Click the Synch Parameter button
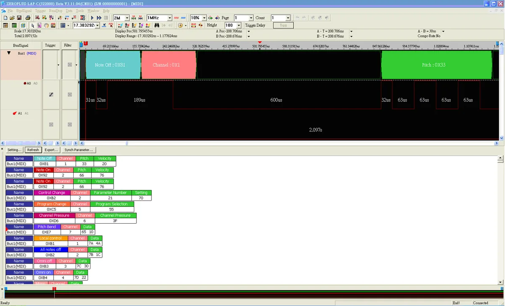This screenshot has height=306, width=505. 79,150
